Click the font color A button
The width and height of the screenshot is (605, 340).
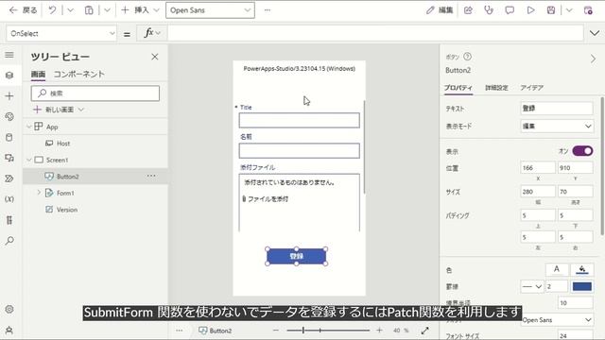coord(557,269)
